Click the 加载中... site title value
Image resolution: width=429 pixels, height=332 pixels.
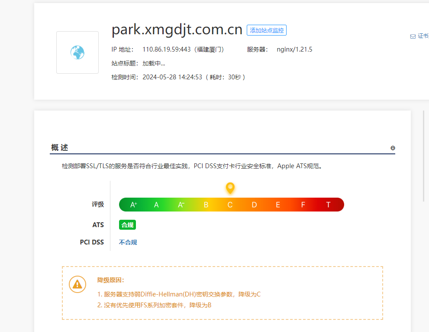154,63
